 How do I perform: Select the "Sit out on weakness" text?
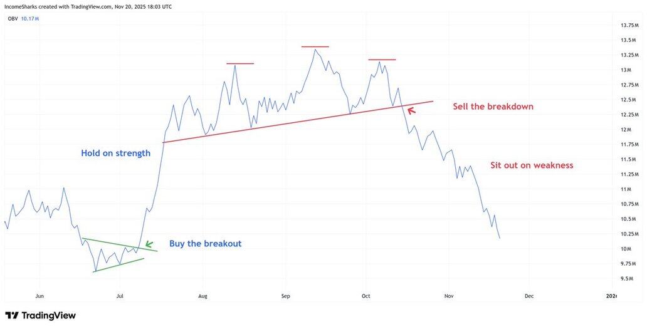click(532, 165)
